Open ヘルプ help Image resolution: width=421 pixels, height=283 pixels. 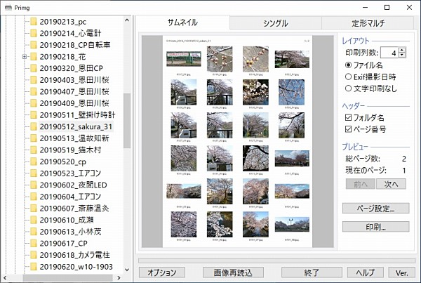coord(365,272)
